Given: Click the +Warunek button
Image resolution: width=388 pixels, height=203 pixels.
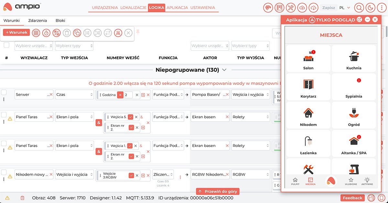Looking at the screenshot, I should [16, 33].
